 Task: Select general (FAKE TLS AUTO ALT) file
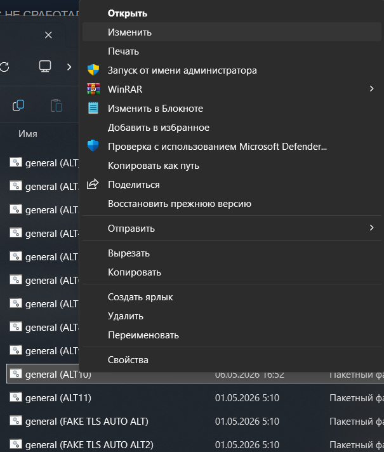coord(87,421)
